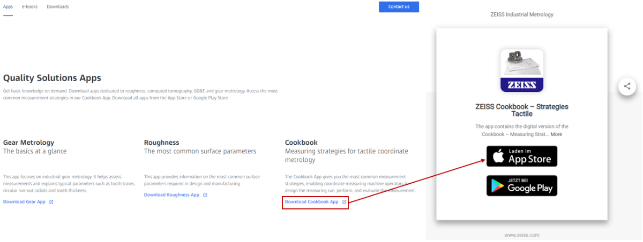Click external link icon beside Download Roughness App
The image size is (643, 242).
point(205,195)
